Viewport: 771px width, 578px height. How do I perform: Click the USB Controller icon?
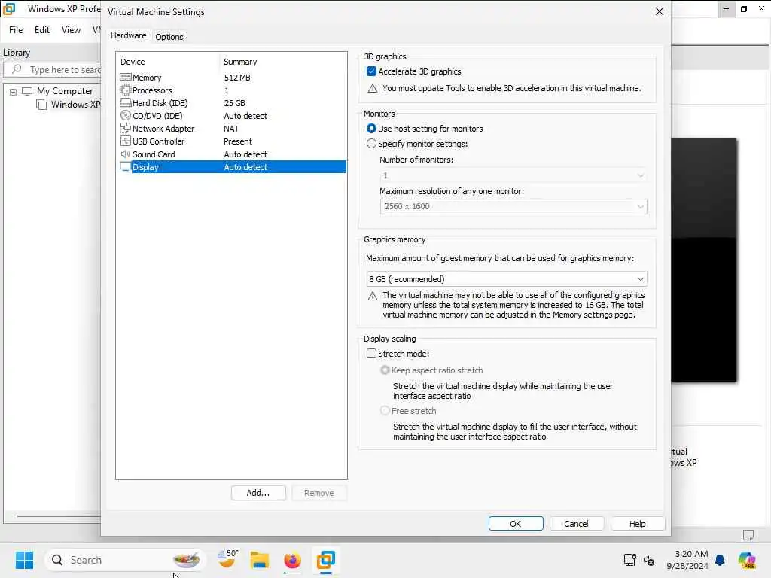pyautogui.click(x=126, y=141)
